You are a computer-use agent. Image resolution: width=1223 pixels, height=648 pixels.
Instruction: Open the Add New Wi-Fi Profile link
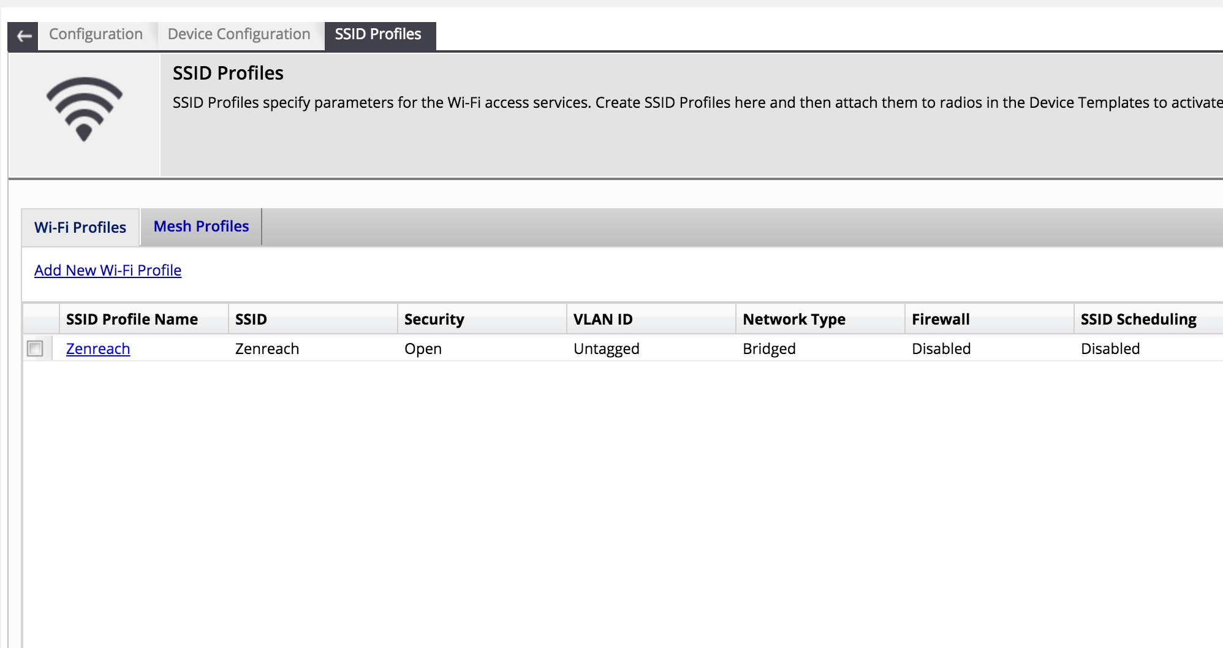coord(107,270)
